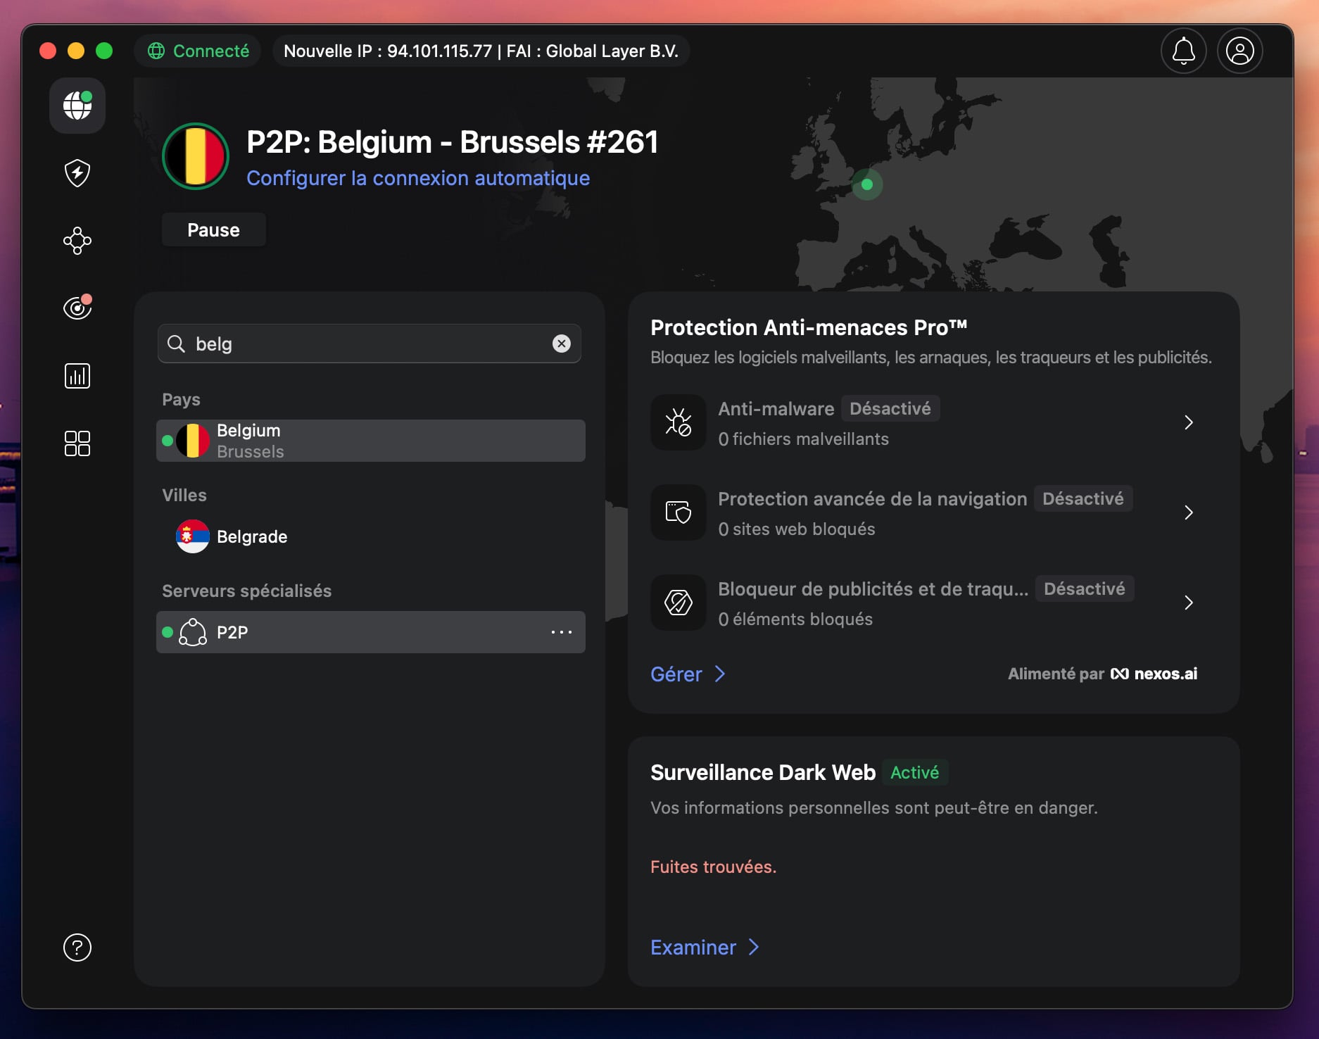Expand the Bloqueur de publicités details
Image resolution: width=1319 pixels, height=1039 pixels.
coord(1189,603)
